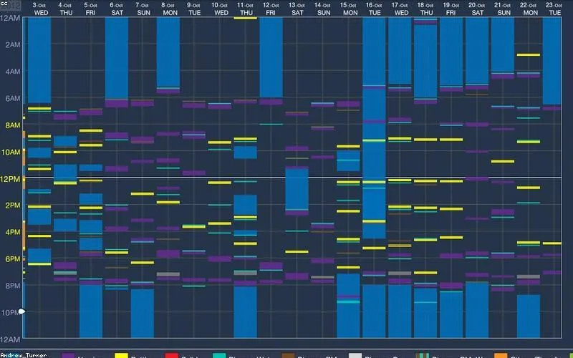Select the 19-Oct FRI column header

point(451,9)
